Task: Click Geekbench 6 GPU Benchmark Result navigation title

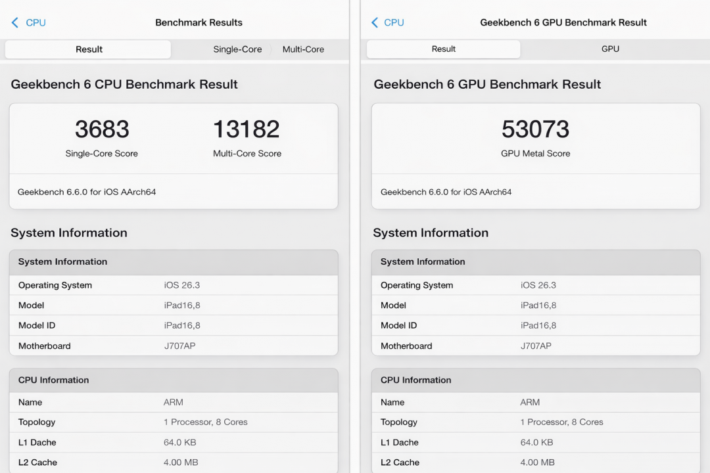Action: [x=563, y=22]
